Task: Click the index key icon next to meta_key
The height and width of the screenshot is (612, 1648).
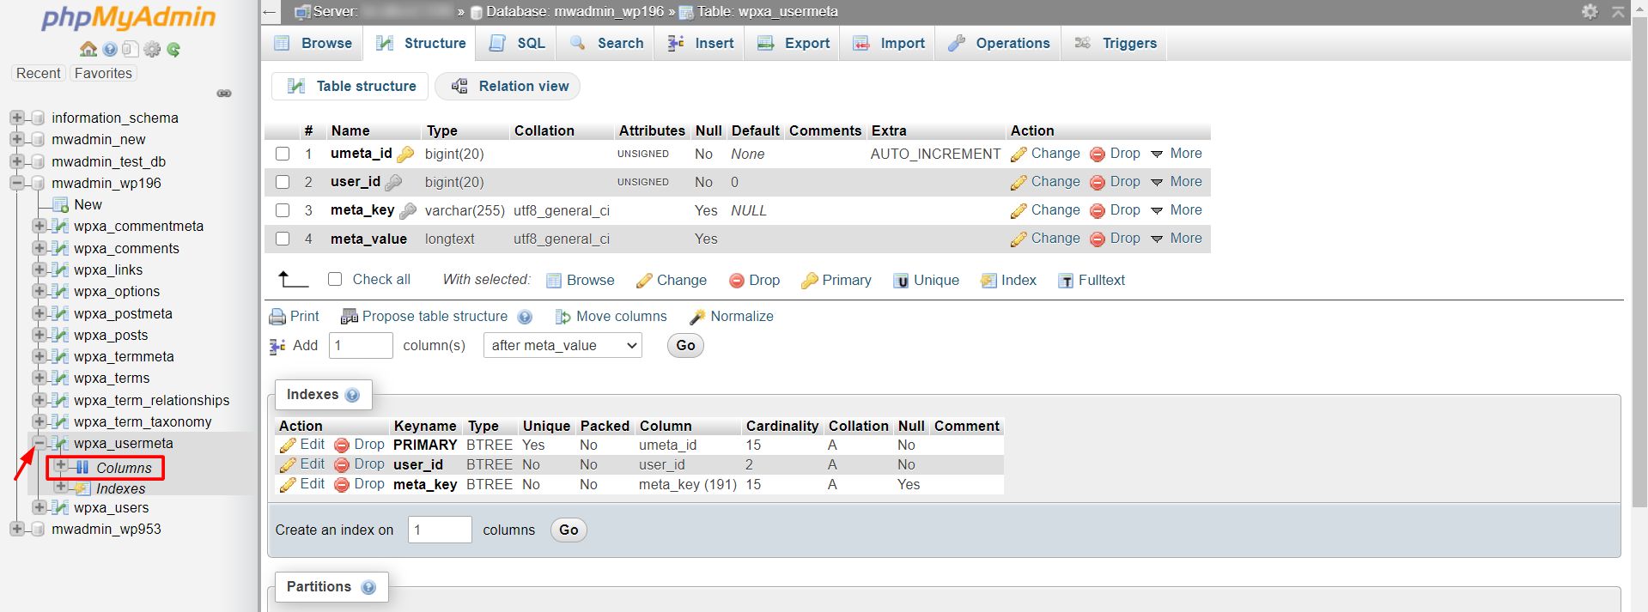Action: click(x=408, y=210)
